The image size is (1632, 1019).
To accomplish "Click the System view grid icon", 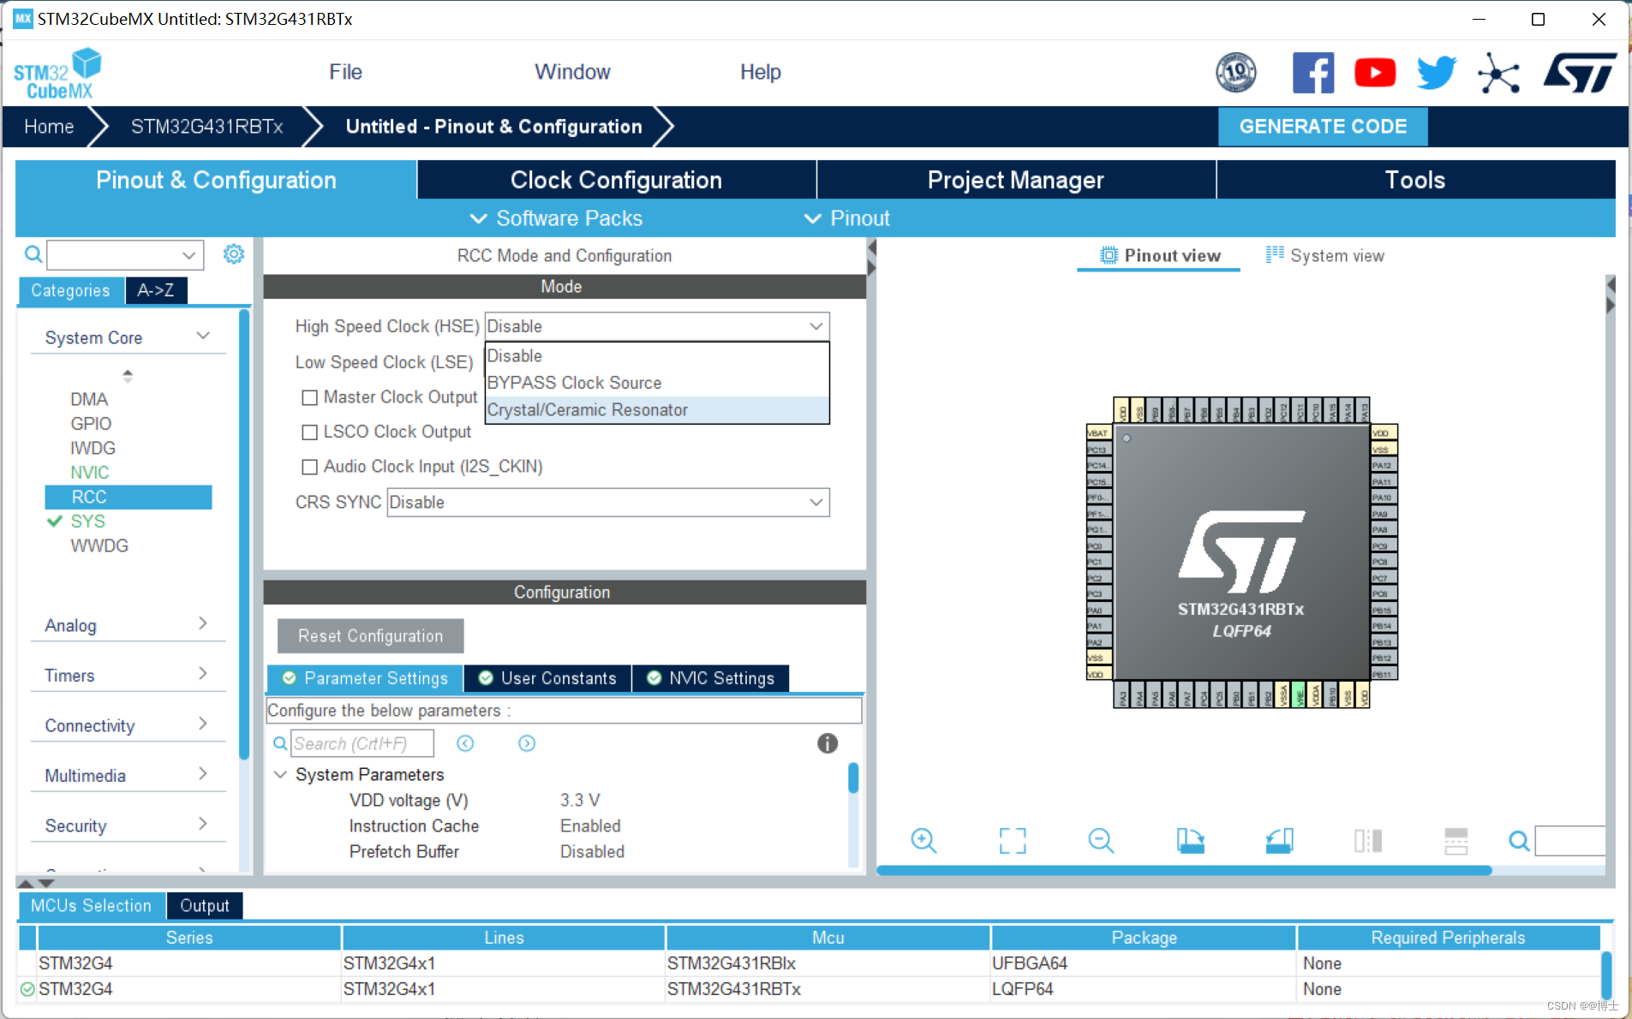I will pyautogui.click(x=1275, y=254).
